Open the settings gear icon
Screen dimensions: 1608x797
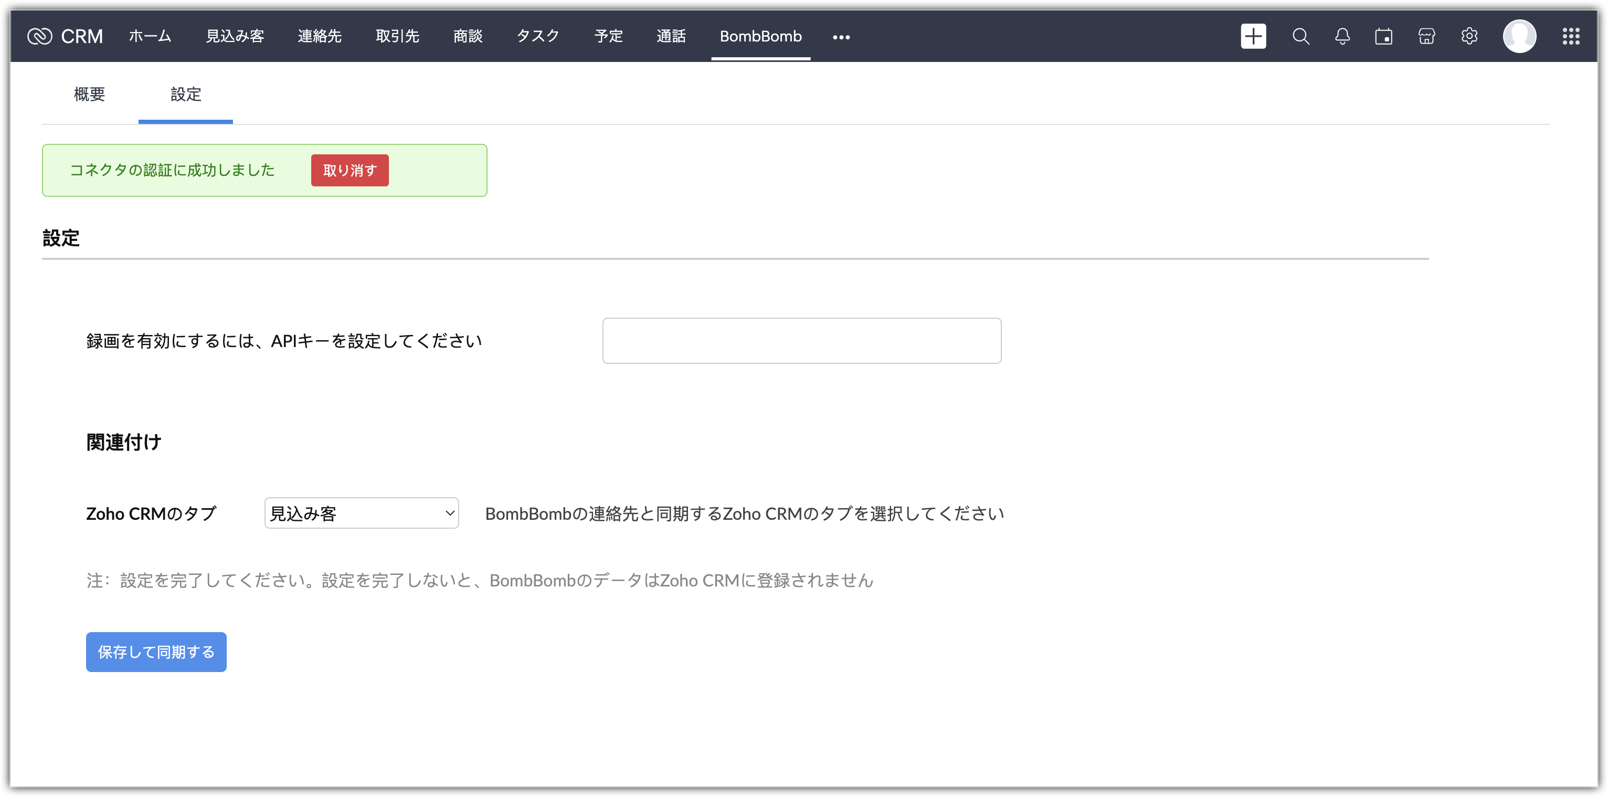[x=1469, y=36]
